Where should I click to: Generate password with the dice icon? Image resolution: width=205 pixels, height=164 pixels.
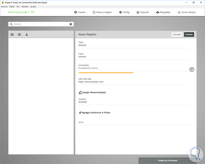coord(192,69)
